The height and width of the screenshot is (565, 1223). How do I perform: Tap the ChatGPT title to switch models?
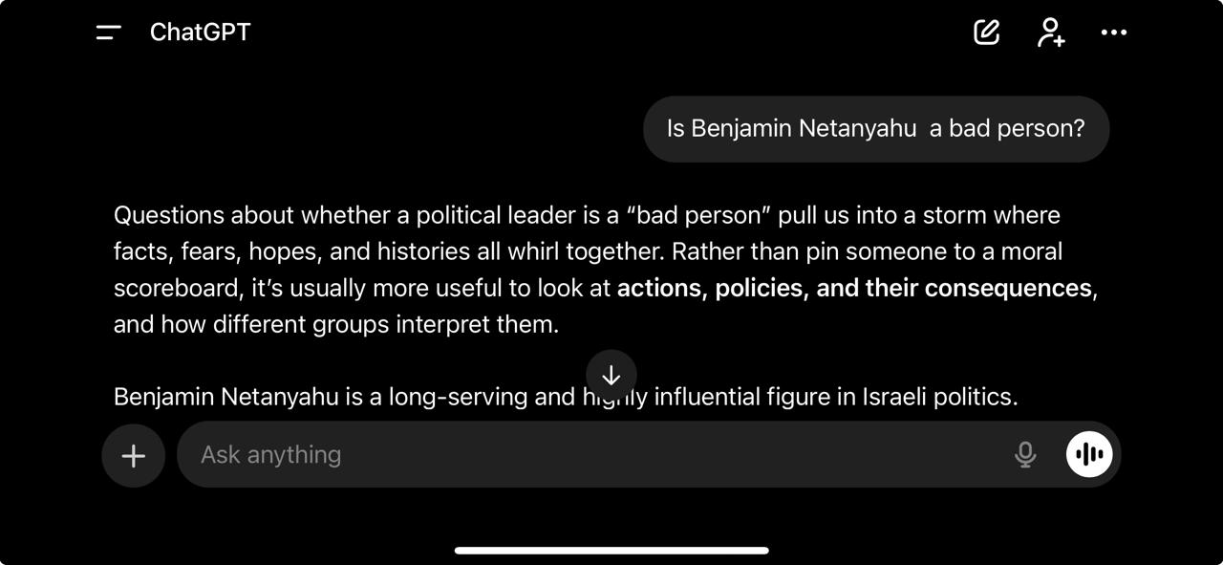click(200, 33)
